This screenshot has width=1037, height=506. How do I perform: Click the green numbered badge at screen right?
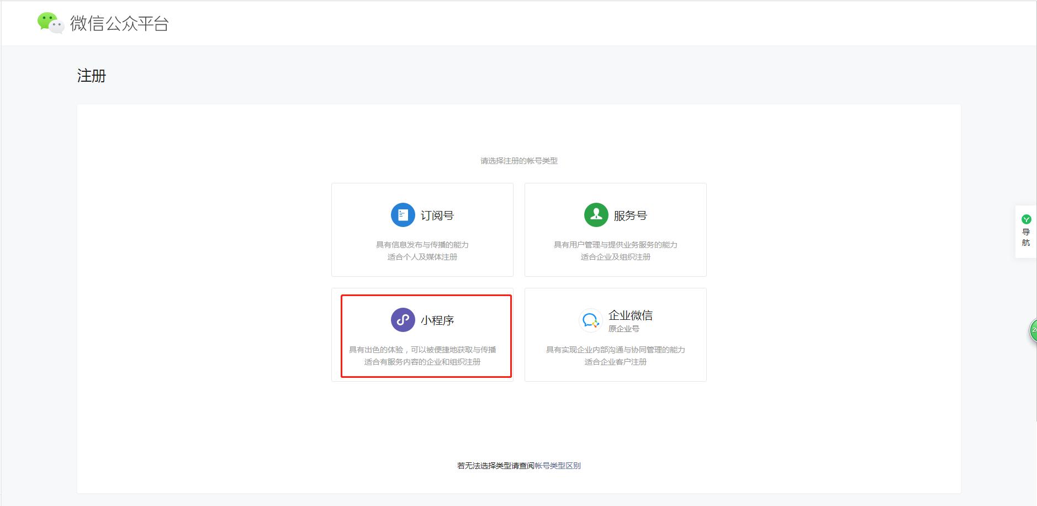(1034, 330)
